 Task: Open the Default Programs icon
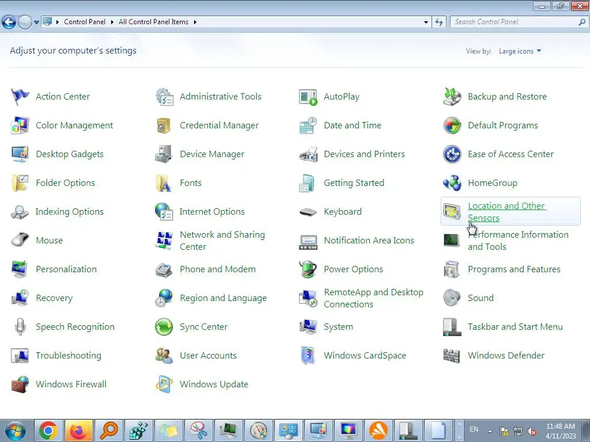click(x=452, y=125)
